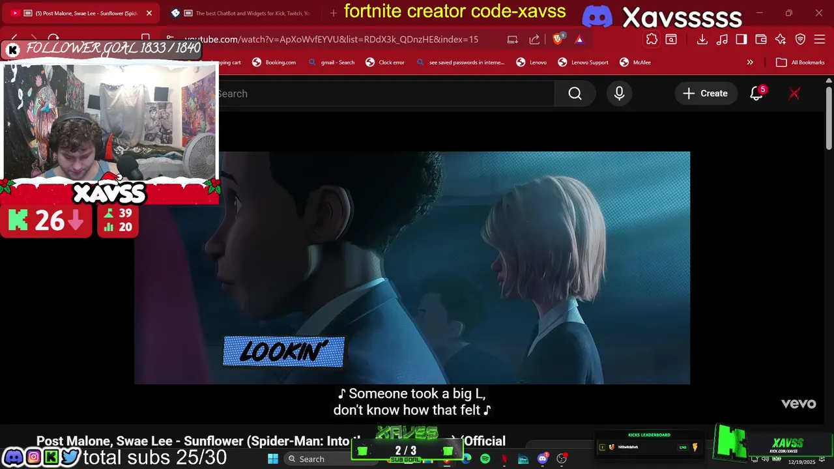Open Discord from the taskbar
Screen dimensions: 834x469
(542, 459)
